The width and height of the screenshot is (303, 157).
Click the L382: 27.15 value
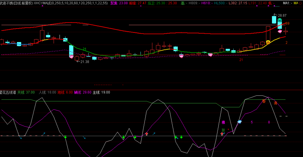[x=237, y=3]
